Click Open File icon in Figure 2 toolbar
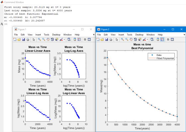Image resolution: width=186 pixels, height=132 pixels. coord(102,40)
